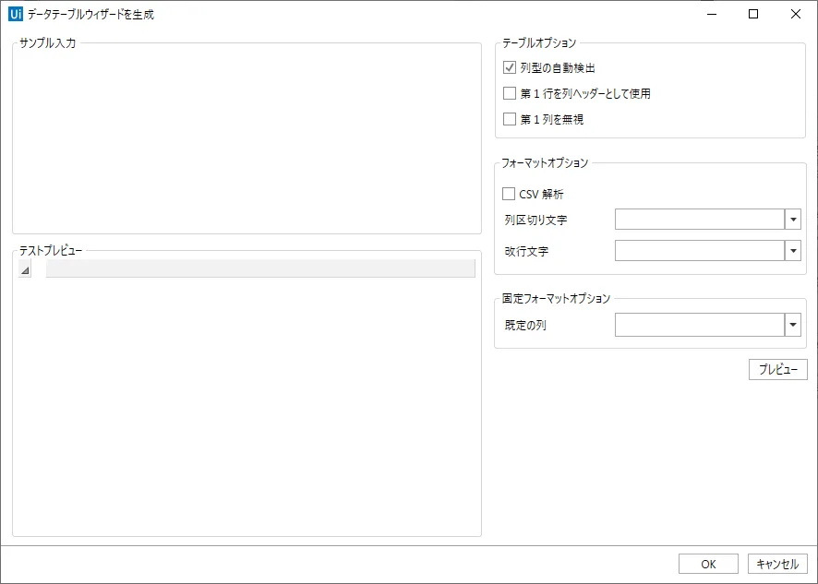Cancel the wizard via キャンセル

click(x=776, y=564)
